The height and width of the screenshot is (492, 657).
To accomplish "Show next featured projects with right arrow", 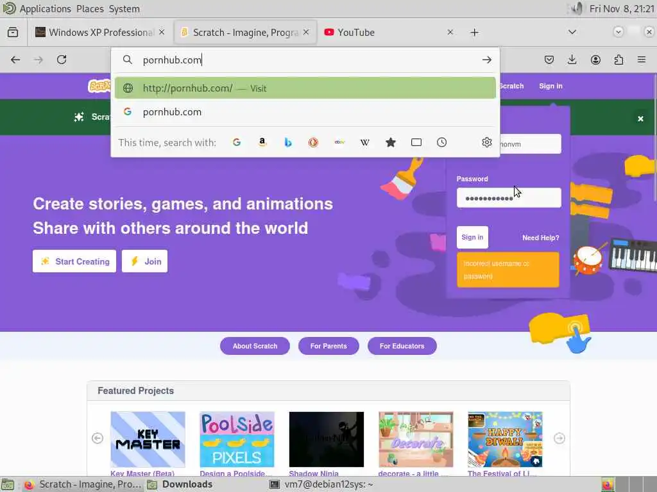I will [559, 438].
